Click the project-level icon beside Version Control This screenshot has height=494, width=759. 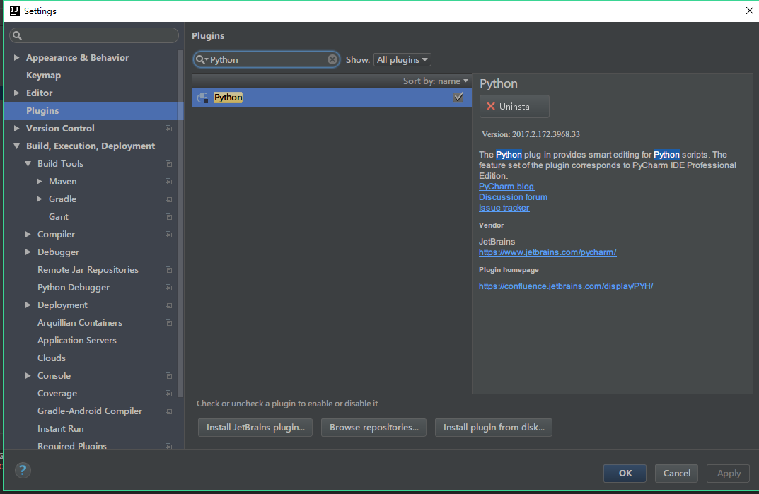click(x=168, y=128)
